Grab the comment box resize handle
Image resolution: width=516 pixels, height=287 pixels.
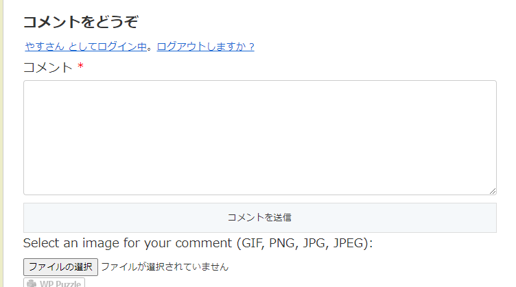492,191
